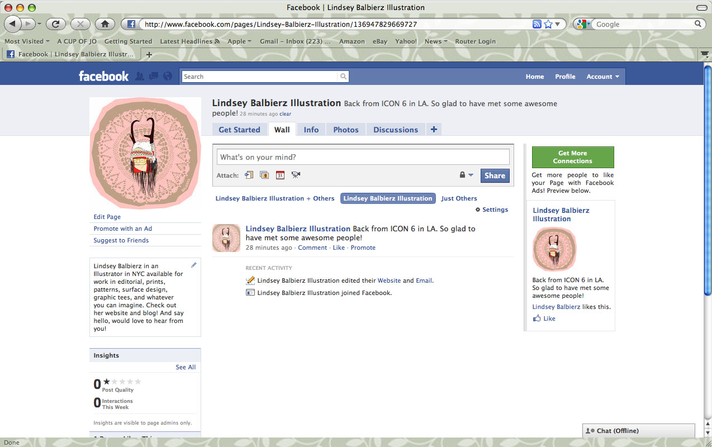Open Gmail – Inbox bookmark
The image size is (712, 447).
(x=295, y=41)
